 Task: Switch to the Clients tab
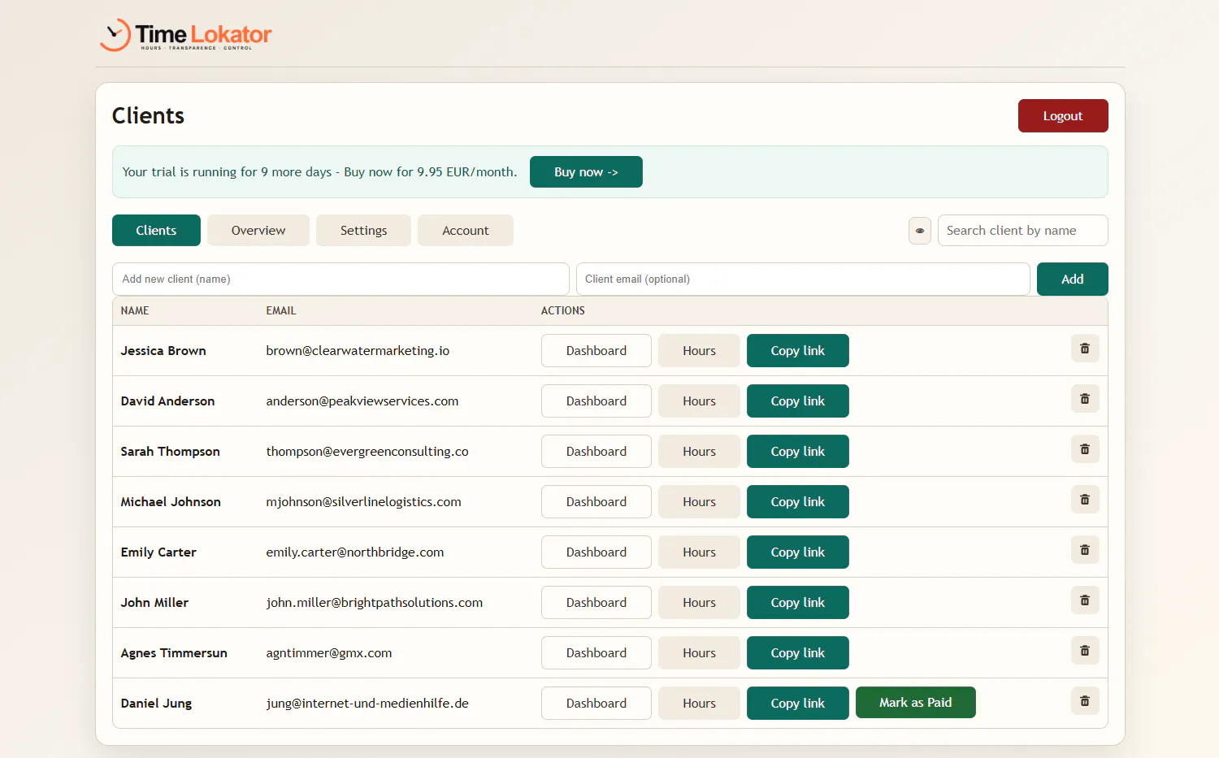coord(156,230)
